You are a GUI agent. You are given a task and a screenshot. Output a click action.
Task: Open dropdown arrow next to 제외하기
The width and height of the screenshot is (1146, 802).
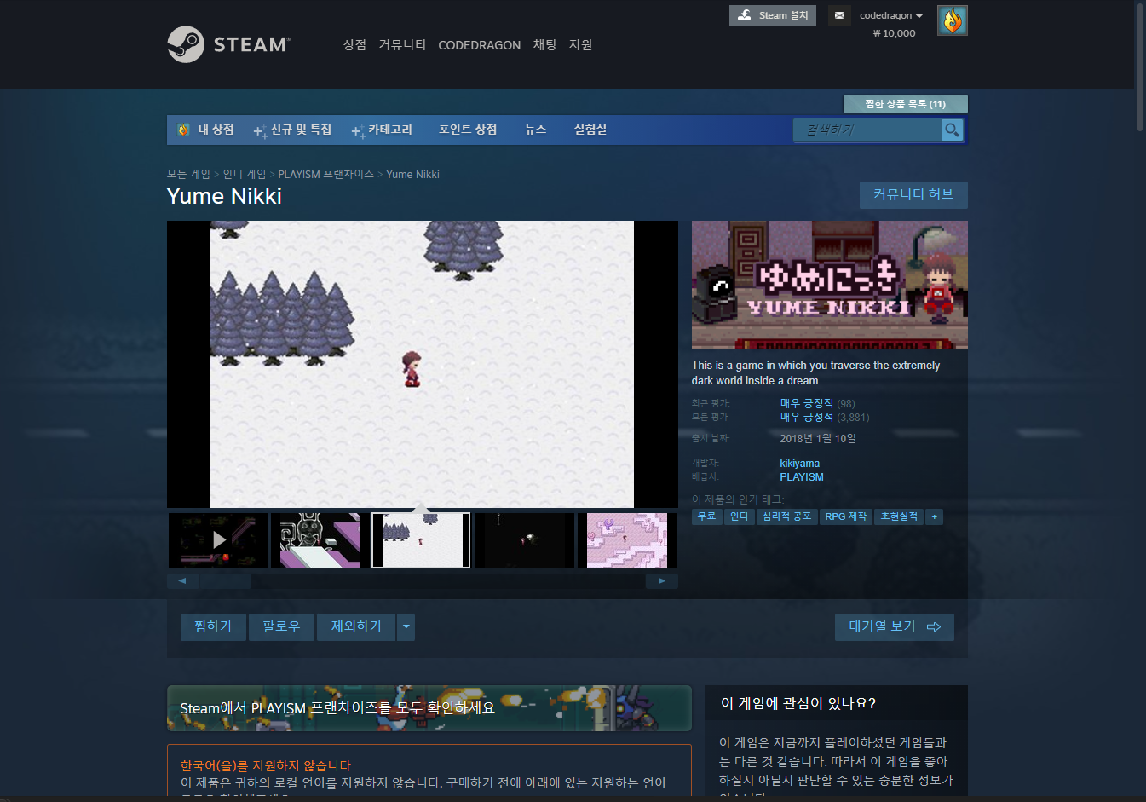tap(406, 626)
